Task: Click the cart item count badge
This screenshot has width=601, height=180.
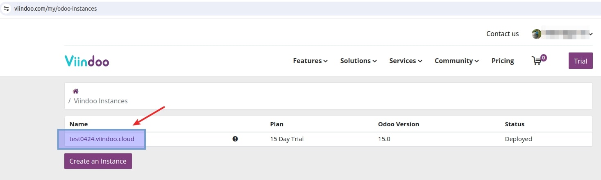Action: tap(544, 58)
